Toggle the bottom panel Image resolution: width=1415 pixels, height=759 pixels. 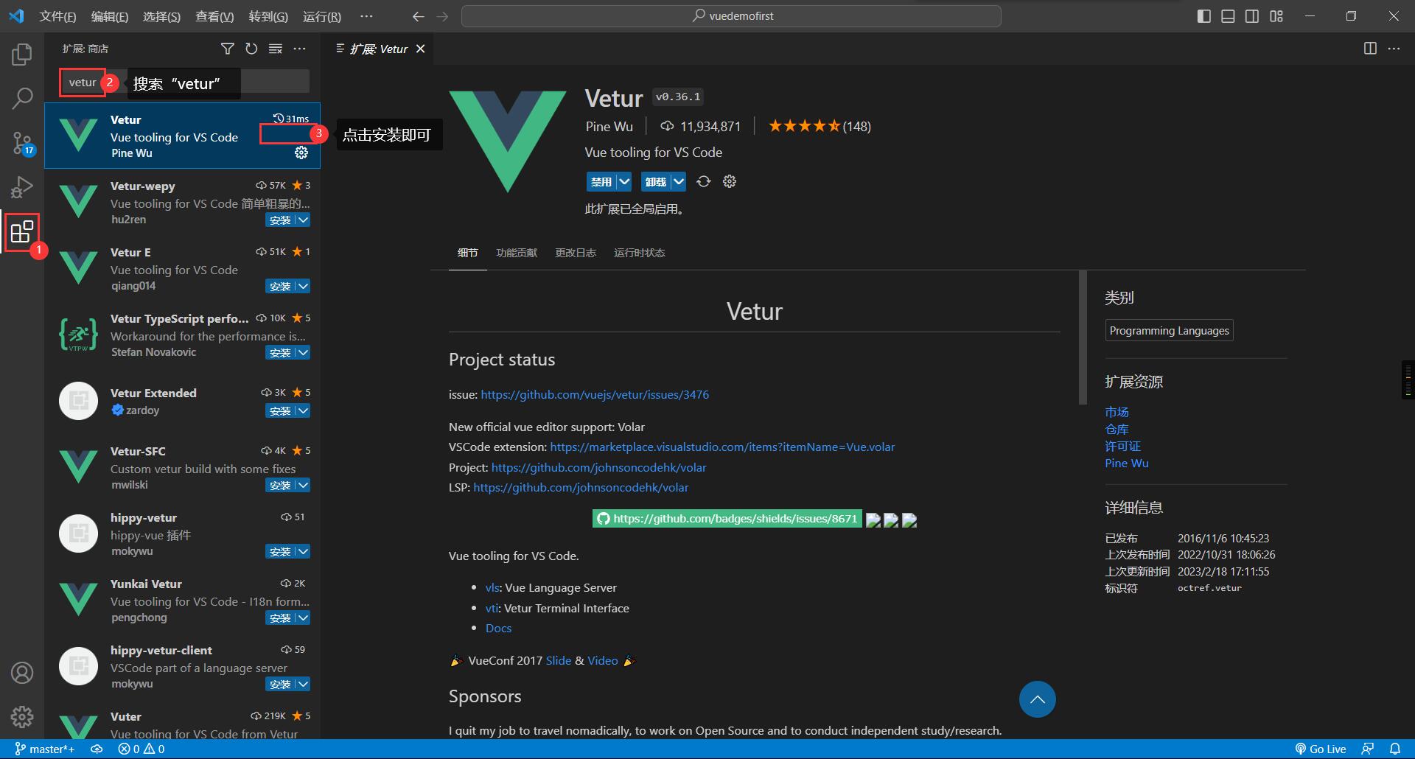point(1228,16)
